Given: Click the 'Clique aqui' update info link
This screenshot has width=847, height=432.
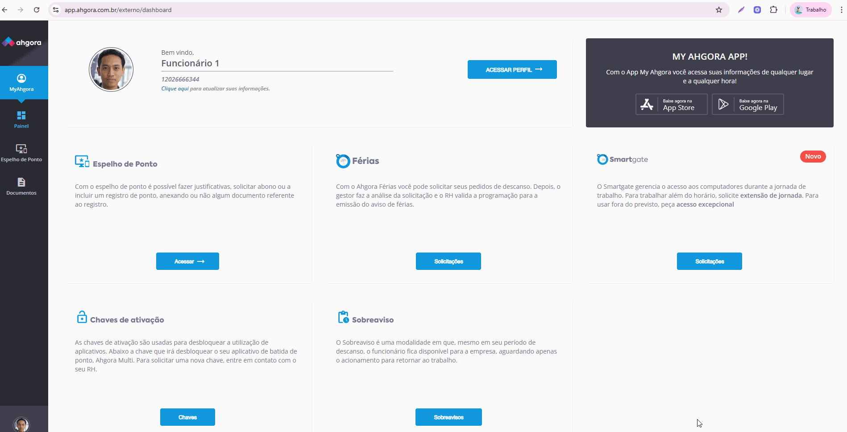Looking at the screenshot, I should click(x=175, y=89).
